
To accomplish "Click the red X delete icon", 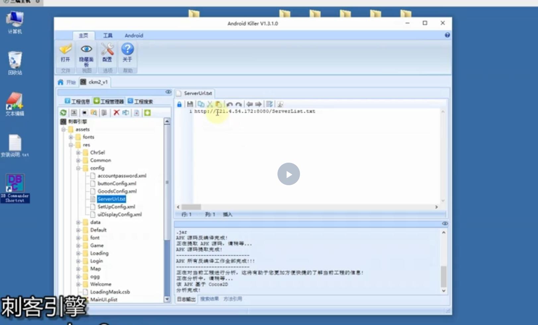I will click(116, 113).
